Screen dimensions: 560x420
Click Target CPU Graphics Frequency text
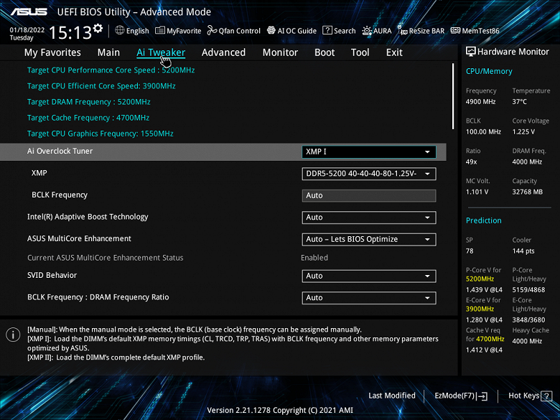click(101, 134)
